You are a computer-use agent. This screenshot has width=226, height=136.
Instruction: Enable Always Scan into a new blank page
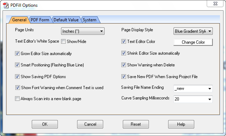tap(17, 99)
